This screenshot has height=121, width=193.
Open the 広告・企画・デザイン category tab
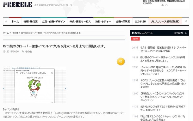pos(53,21)
